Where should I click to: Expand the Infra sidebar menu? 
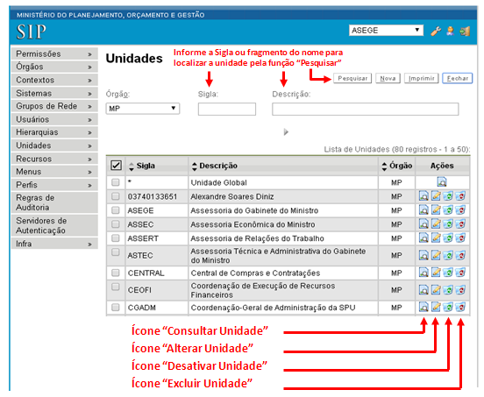[x=54, y=244]
